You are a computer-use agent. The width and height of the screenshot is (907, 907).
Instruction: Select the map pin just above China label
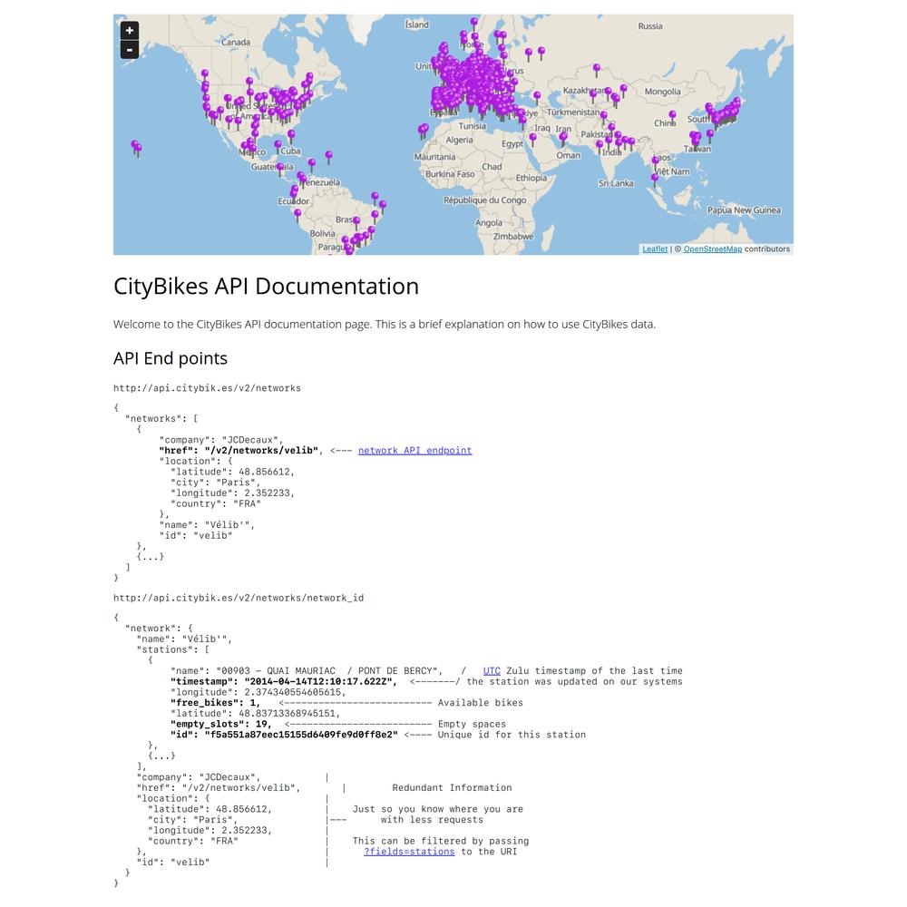click(x=672, y=118)
